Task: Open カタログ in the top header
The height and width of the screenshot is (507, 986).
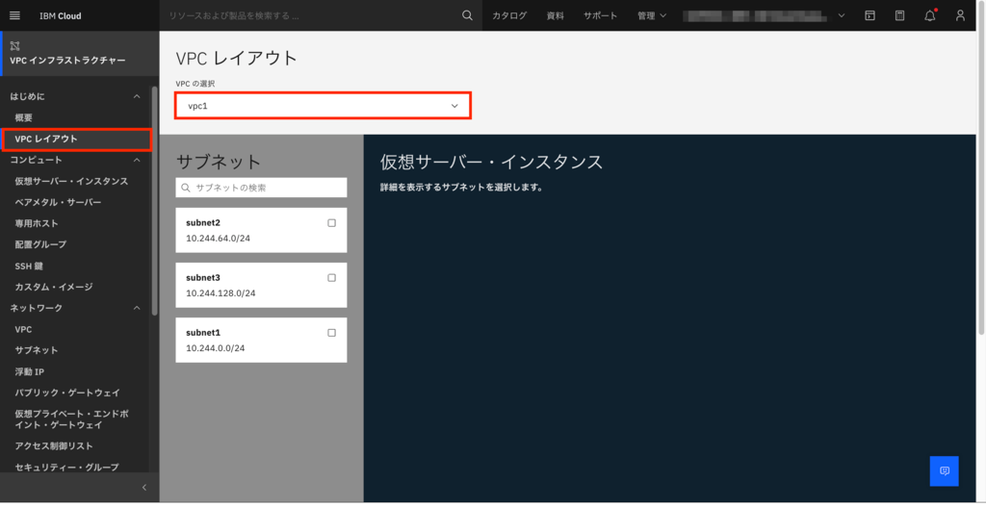Action: coord(509,15)
